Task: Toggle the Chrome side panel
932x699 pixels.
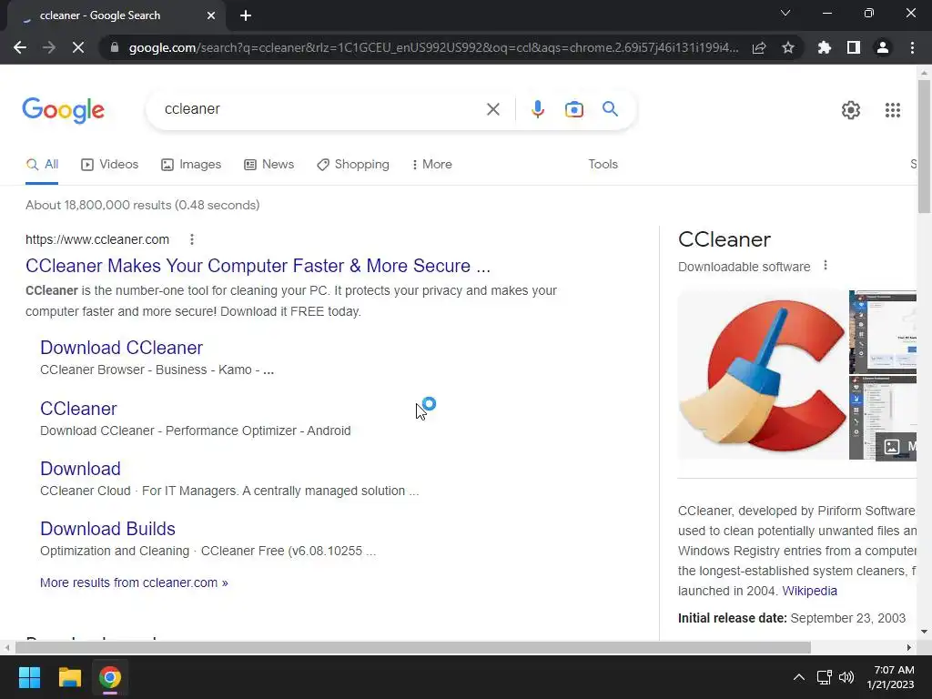Action: click(x=854, y=47)
